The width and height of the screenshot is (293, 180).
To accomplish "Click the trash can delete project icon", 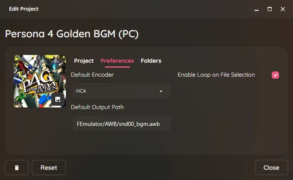I will (x=17, y=167).
